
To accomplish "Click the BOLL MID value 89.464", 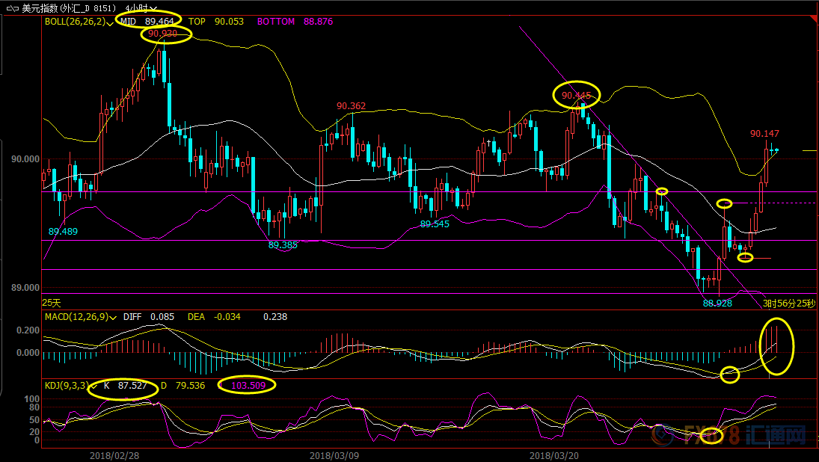I will point(161,22).
